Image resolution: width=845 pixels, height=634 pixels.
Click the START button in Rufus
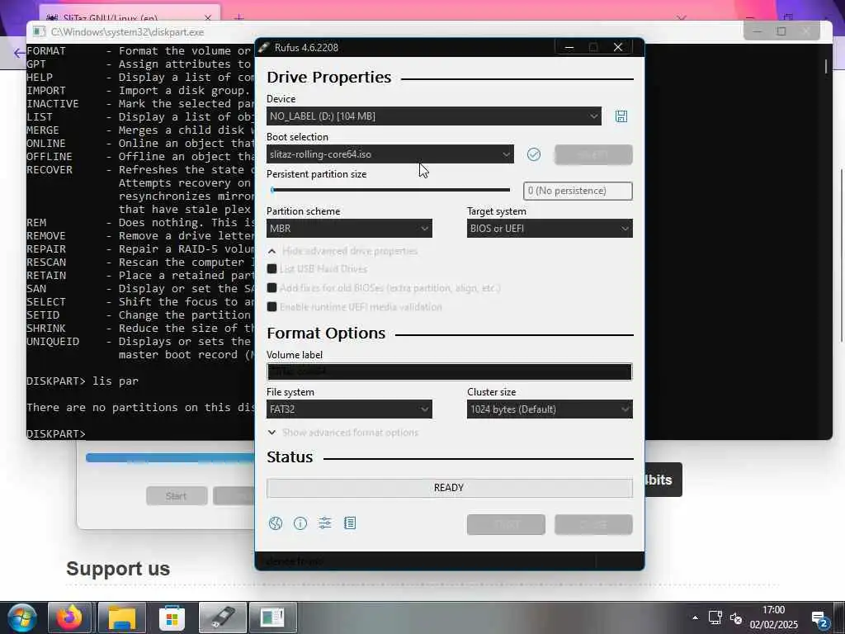pos(506,524)
